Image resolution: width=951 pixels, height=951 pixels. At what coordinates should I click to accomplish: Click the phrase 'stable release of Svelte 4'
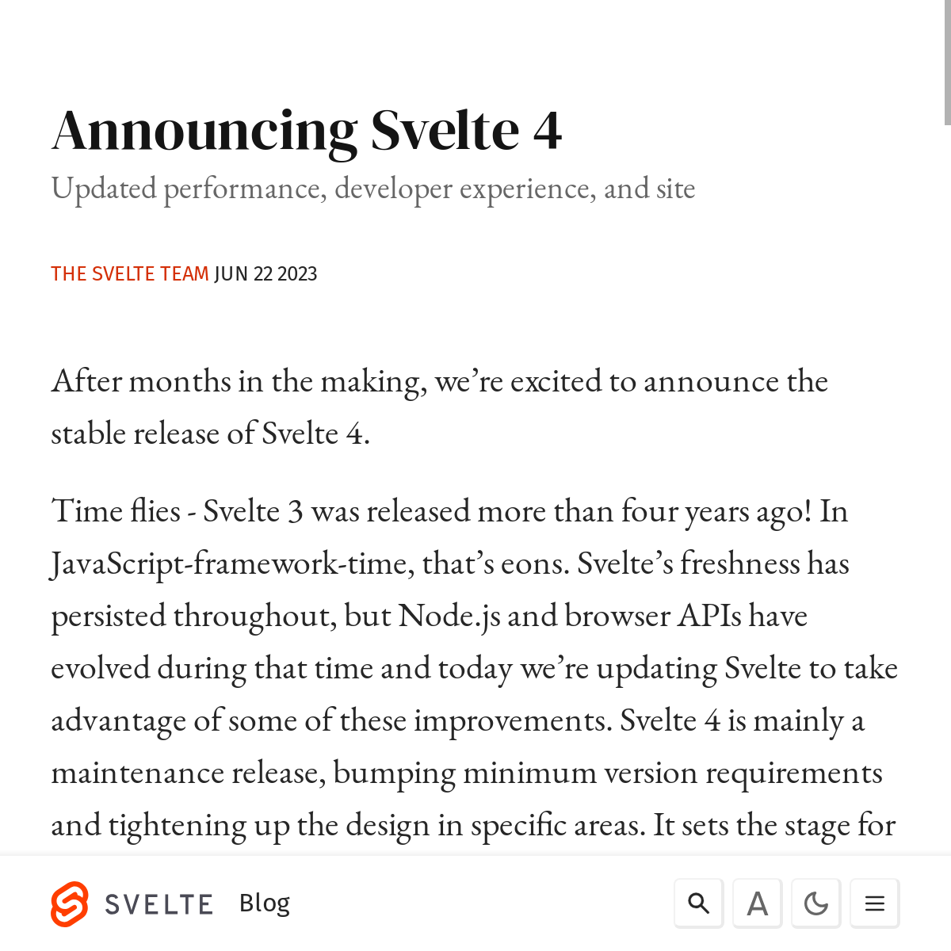(x=209, y=433)
